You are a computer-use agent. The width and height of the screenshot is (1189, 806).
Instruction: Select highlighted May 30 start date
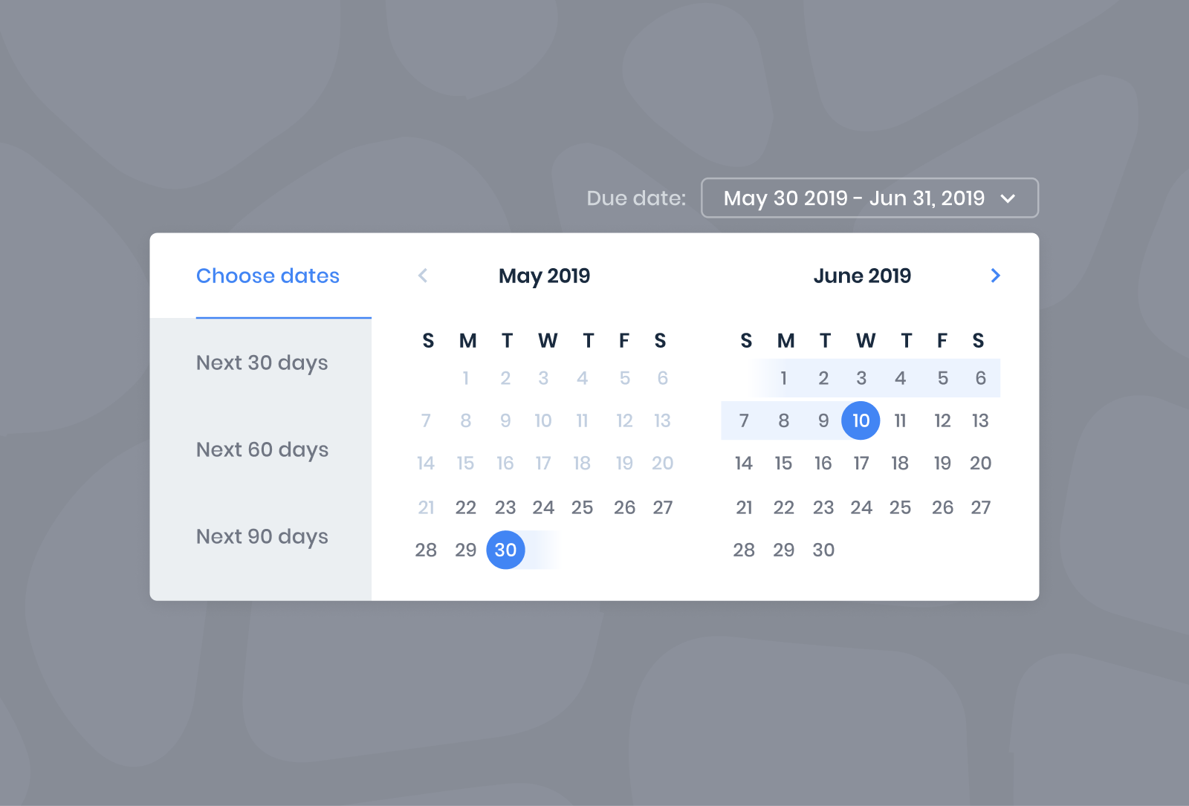pos(505,550)
